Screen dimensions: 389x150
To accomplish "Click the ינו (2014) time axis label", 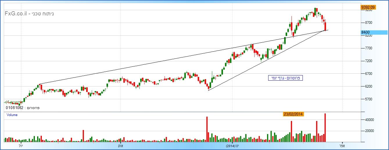I will 232,145.
